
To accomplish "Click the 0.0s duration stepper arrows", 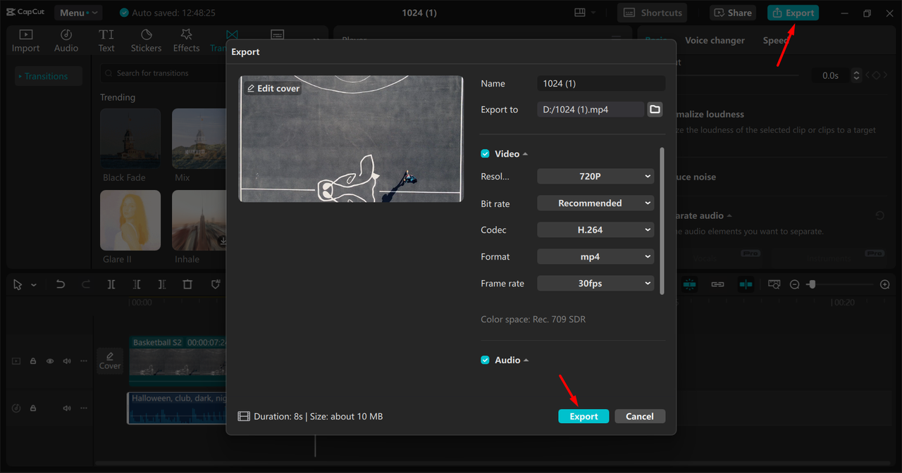I will 856,75.
